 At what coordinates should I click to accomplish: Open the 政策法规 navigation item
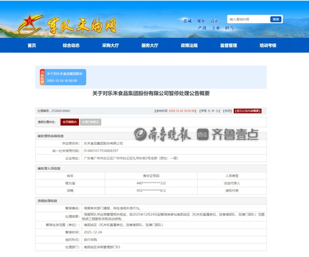coord(189,45)
